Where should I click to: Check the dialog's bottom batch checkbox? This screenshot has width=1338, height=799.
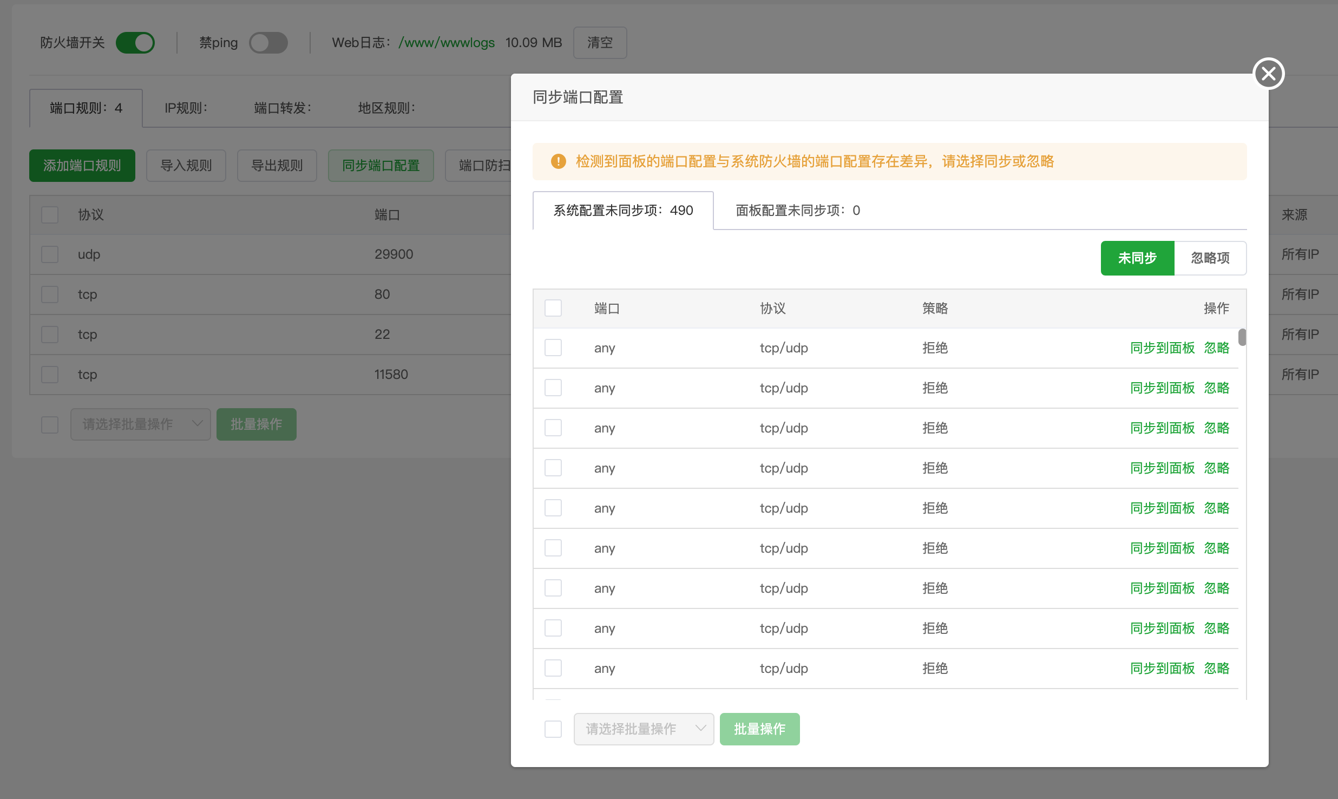[x=553, y=729]
